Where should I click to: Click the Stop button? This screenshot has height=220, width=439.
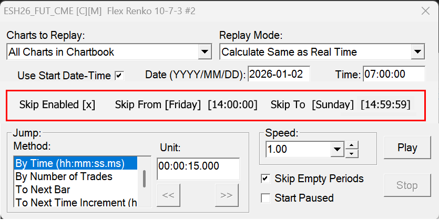[407, 185]
